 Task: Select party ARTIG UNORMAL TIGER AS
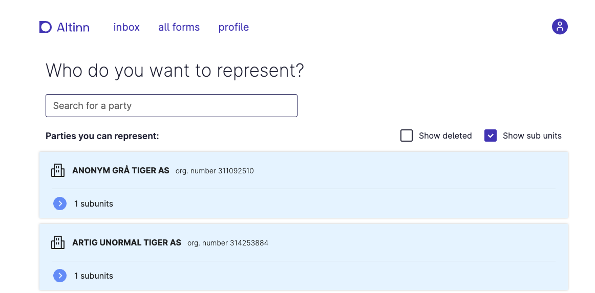[x=126, y=242]
